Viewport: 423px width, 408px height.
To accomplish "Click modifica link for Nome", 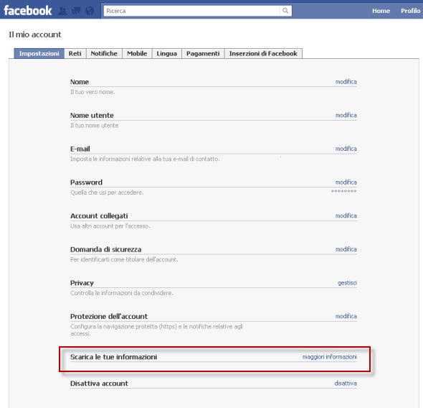I will 346,82.
